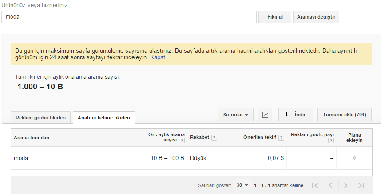Click 'Tümünü ekle (701)' button

[345, 115]
